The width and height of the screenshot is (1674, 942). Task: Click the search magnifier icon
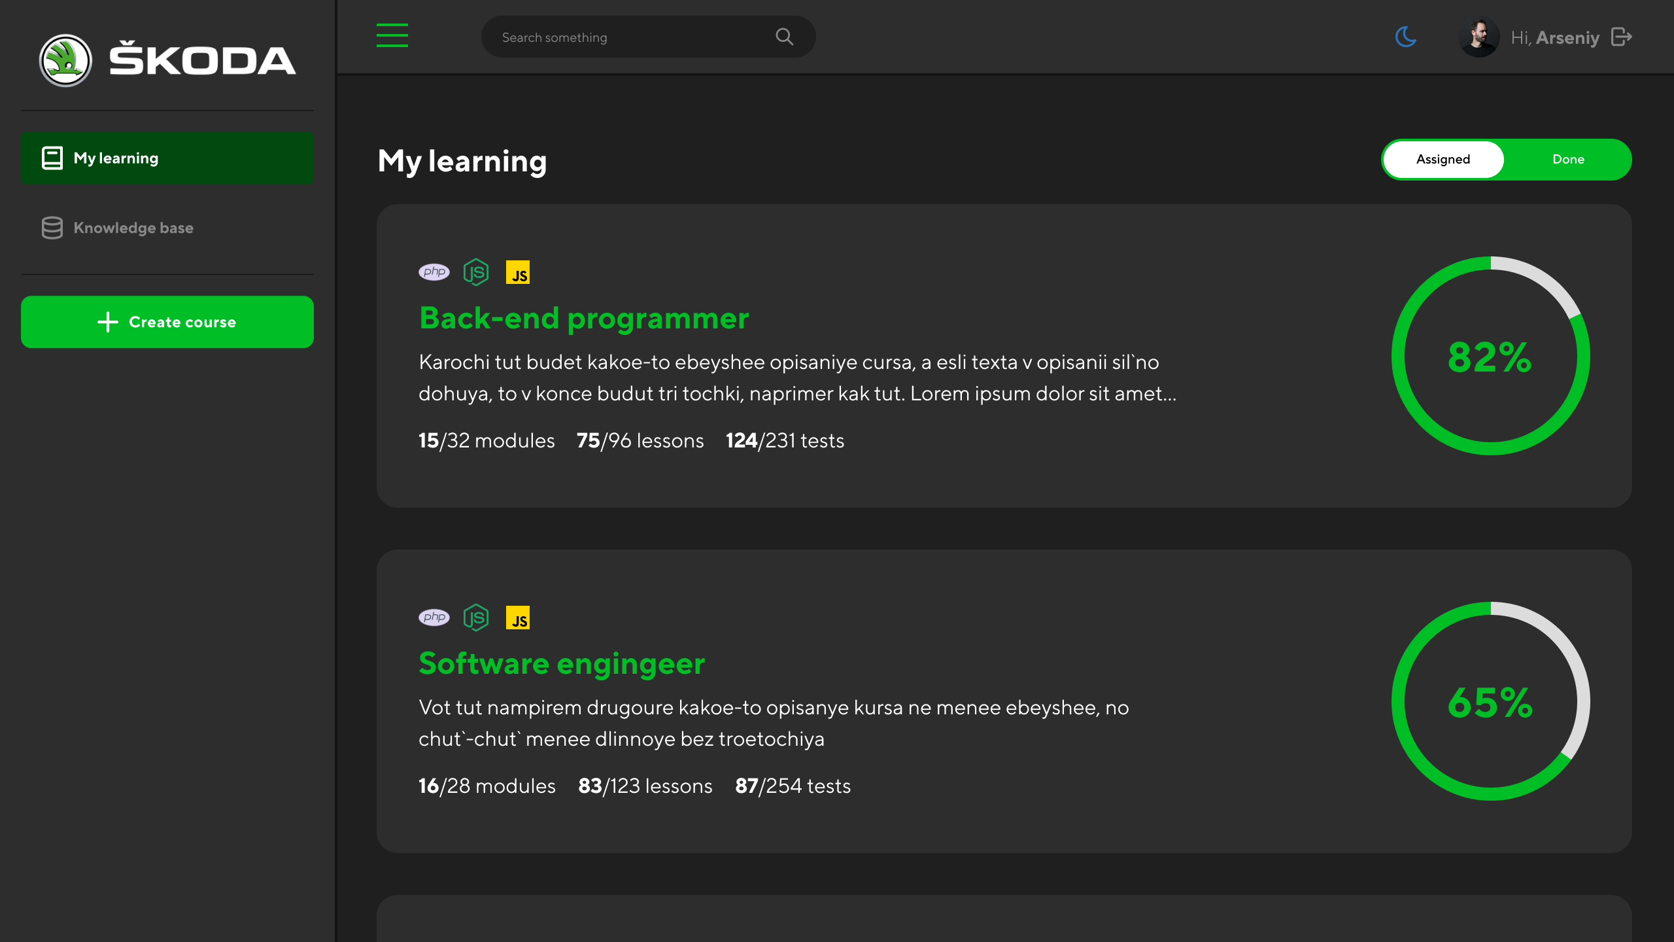(784, 37)
